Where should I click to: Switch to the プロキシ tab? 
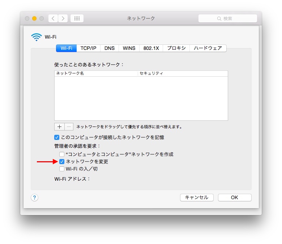coord(176,48)
